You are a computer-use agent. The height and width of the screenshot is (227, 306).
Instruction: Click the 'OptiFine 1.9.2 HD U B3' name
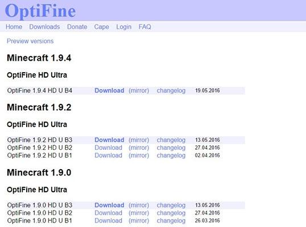40,140
